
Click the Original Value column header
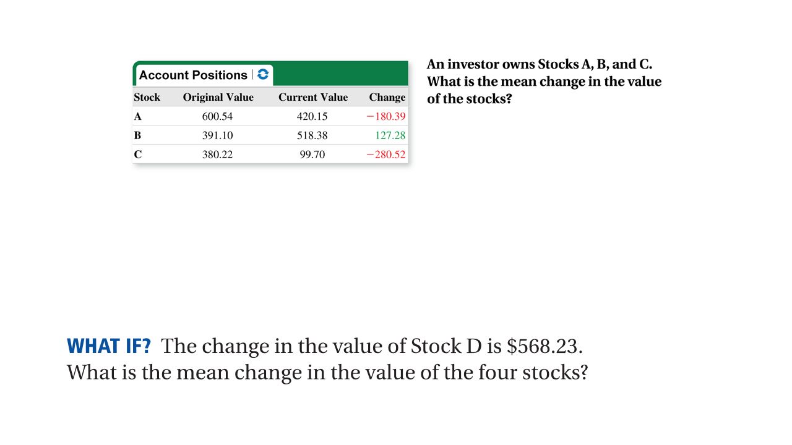click(218, 97)
